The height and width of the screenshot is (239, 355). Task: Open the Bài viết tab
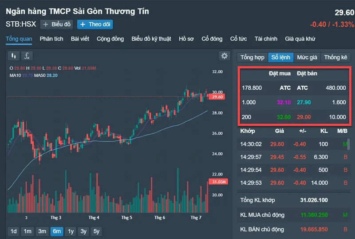click(x=80, y=39)
